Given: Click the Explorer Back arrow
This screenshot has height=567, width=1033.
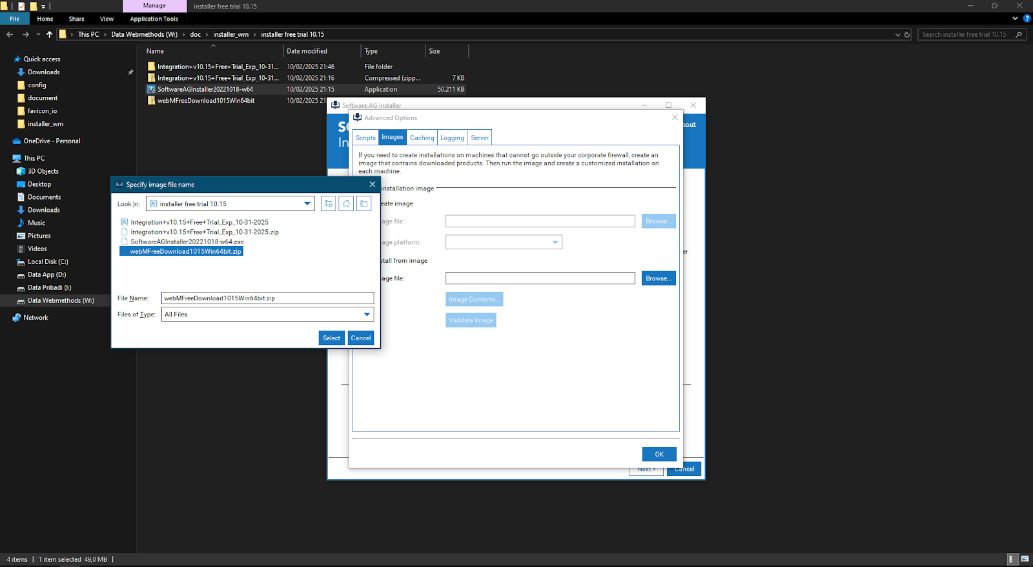Looking at the screenshot, I should (10, 34).
